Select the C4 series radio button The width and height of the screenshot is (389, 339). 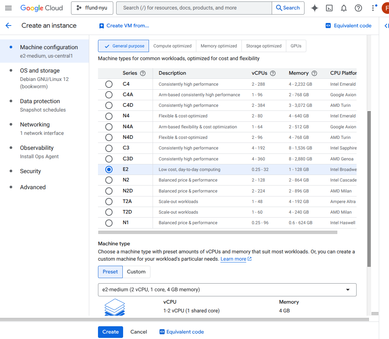(x=109, y=84)
